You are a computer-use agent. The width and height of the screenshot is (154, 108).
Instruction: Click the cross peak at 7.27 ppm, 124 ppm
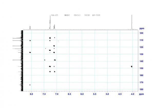[50, 50]
